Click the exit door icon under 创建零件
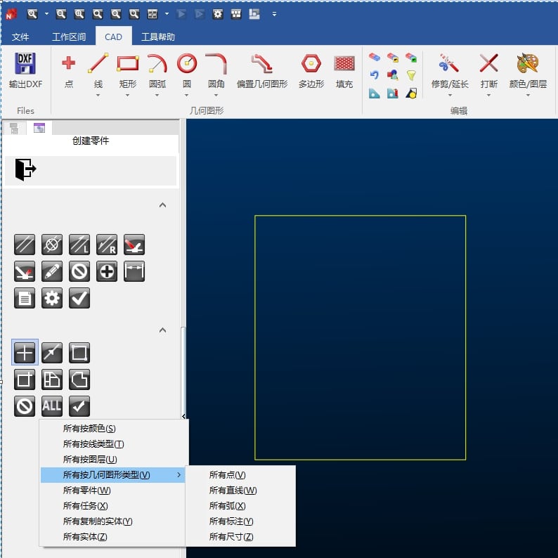 (25, 169)
